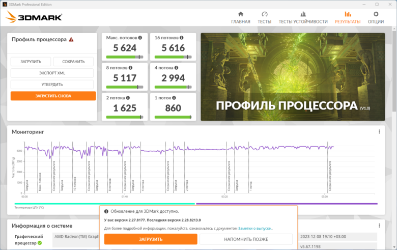Download update via orange ЗАГРУЗИТЬ button

151,239
